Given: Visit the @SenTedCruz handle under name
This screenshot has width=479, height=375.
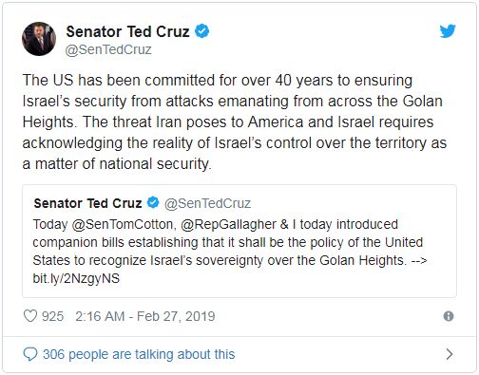Looking at the screenshot, I should pos(108,49).
